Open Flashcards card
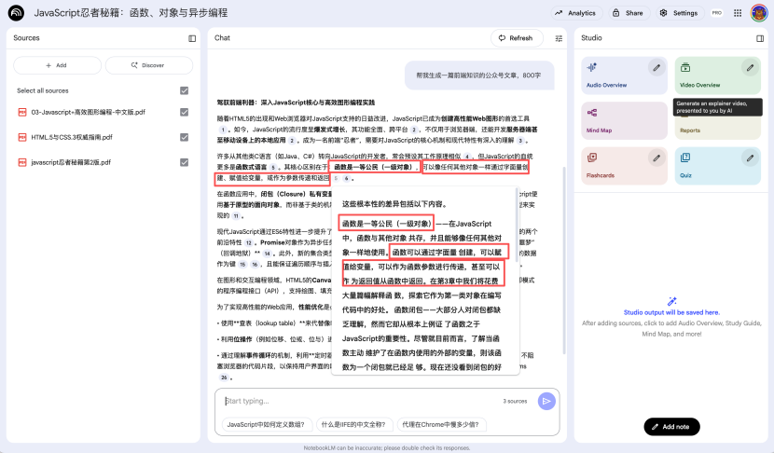 click(x=624, y=166)
